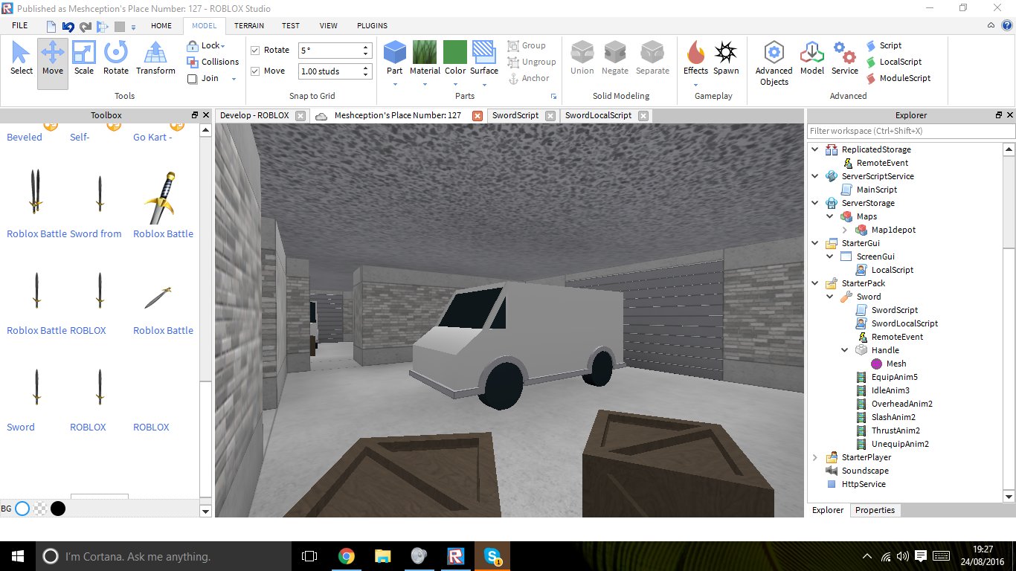Open the Color picker swatch
This screenshot has width=1016, height=571.
(x=455, y=53)
